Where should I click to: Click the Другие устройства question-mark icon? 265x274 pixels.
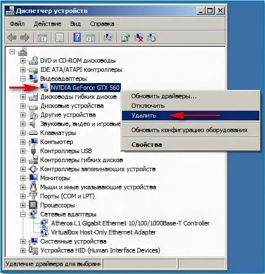click(33, 115)
